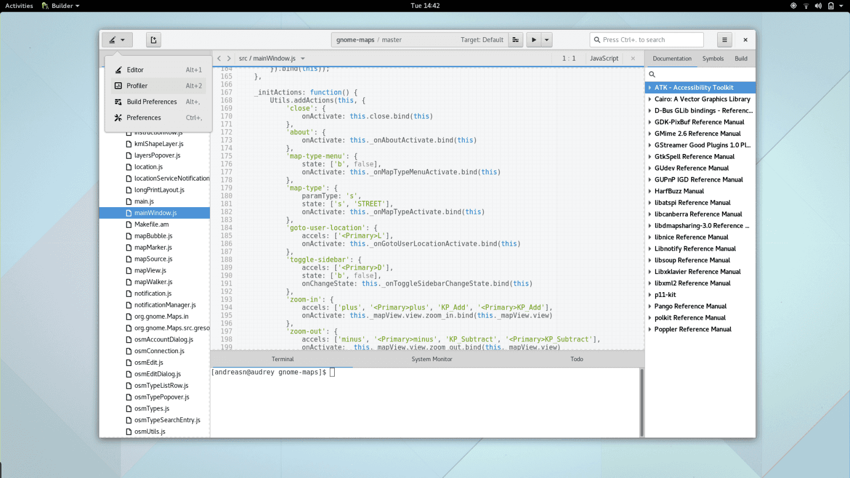The image size is (850, 478).
Task: Open the System Monitor bottom tab
Action: (x=432, y=359)
